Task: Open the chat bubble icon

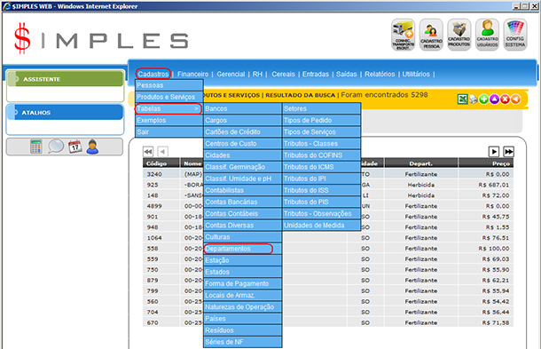Action: point(56,147)
